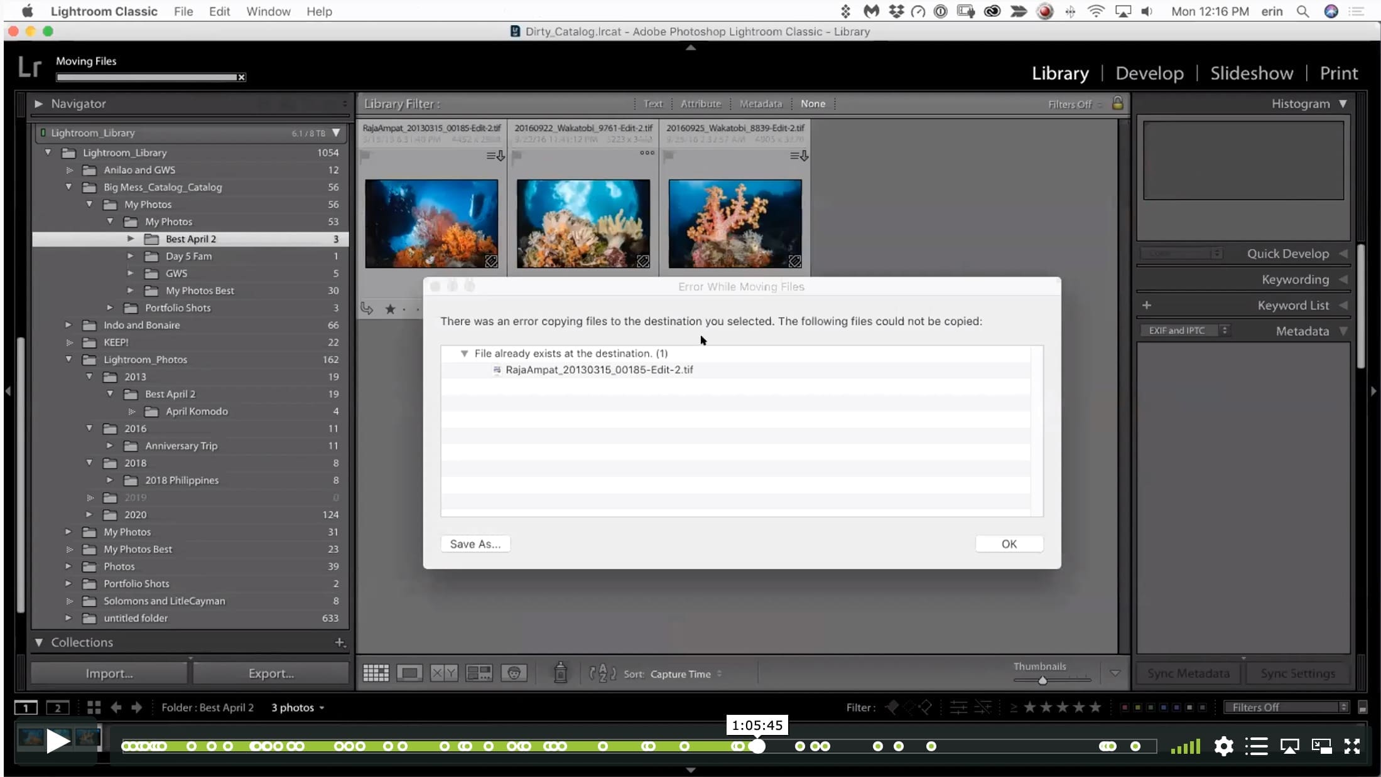Click OK in error dialog
This screenshot has width=1381, height=777.
point(1009,544)
